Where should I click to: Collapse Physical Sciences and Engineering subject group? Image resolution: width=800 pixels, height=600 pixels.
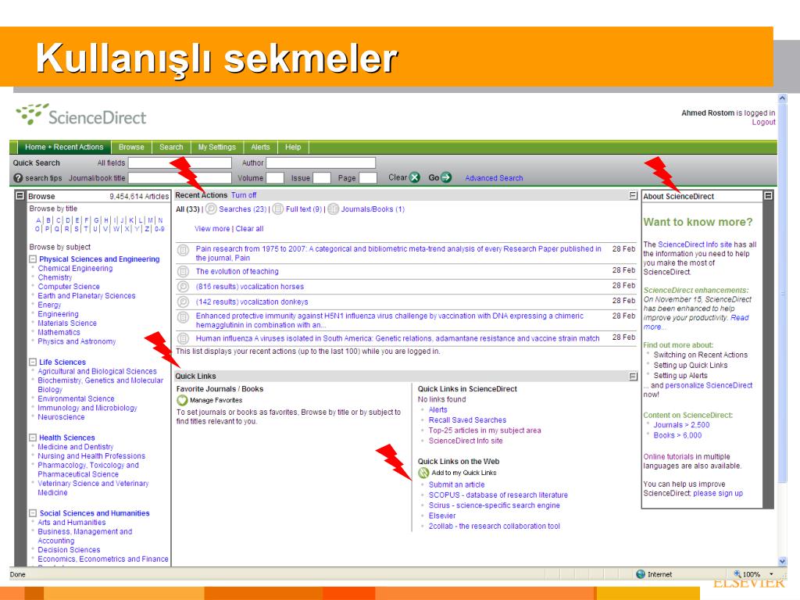pyautogui.click(x=33, y=259)
